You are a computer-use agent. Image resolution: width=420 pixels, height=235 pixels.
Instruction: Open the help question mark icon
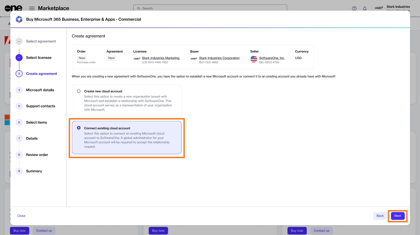354,8
